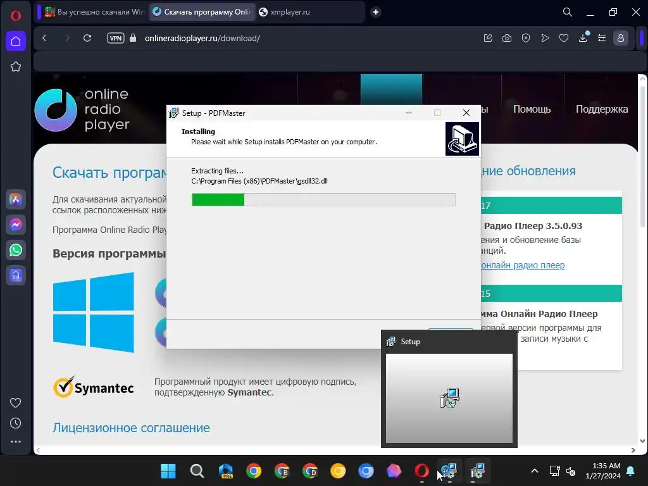Reload the current page

(87, 38)
